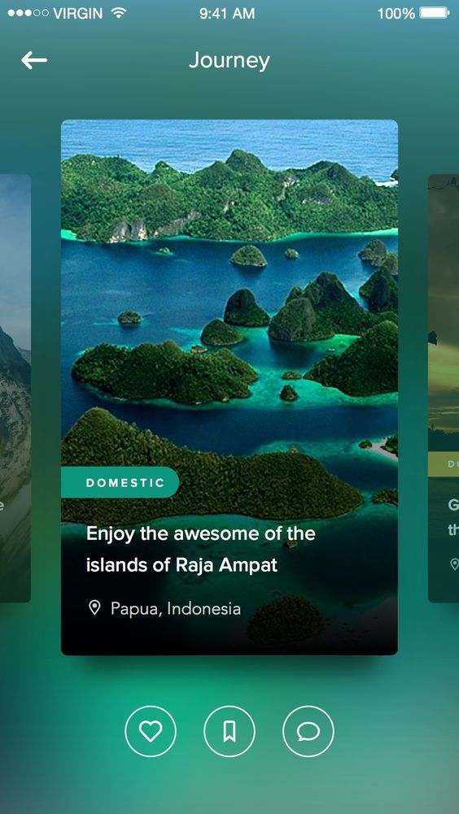Tap the 9:41 AM clock
459x814 pixels.
(x=227, y=14)
